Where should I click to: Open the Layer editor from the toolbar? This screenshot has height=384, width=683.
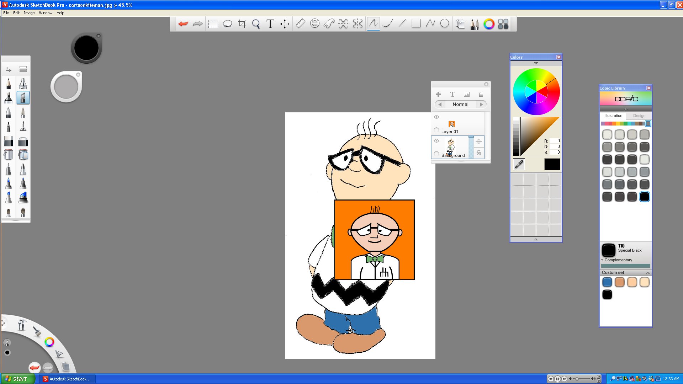pos(461,24)
